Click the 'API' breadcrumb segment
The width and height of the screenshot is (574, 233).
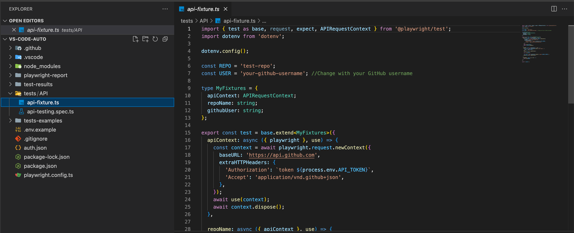204,21
